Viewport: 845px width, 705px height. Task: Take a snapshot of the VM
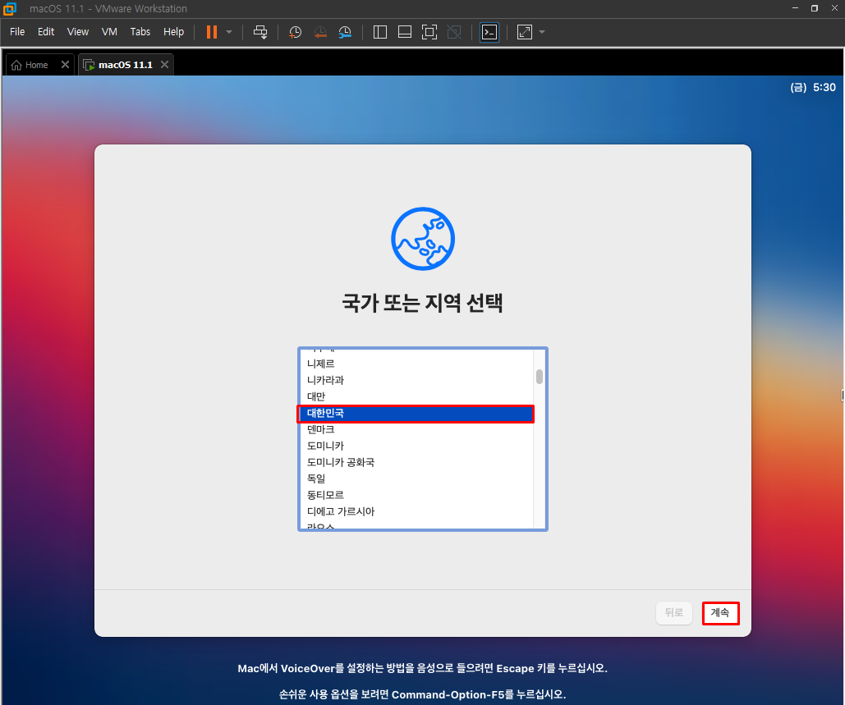[295, 32]
